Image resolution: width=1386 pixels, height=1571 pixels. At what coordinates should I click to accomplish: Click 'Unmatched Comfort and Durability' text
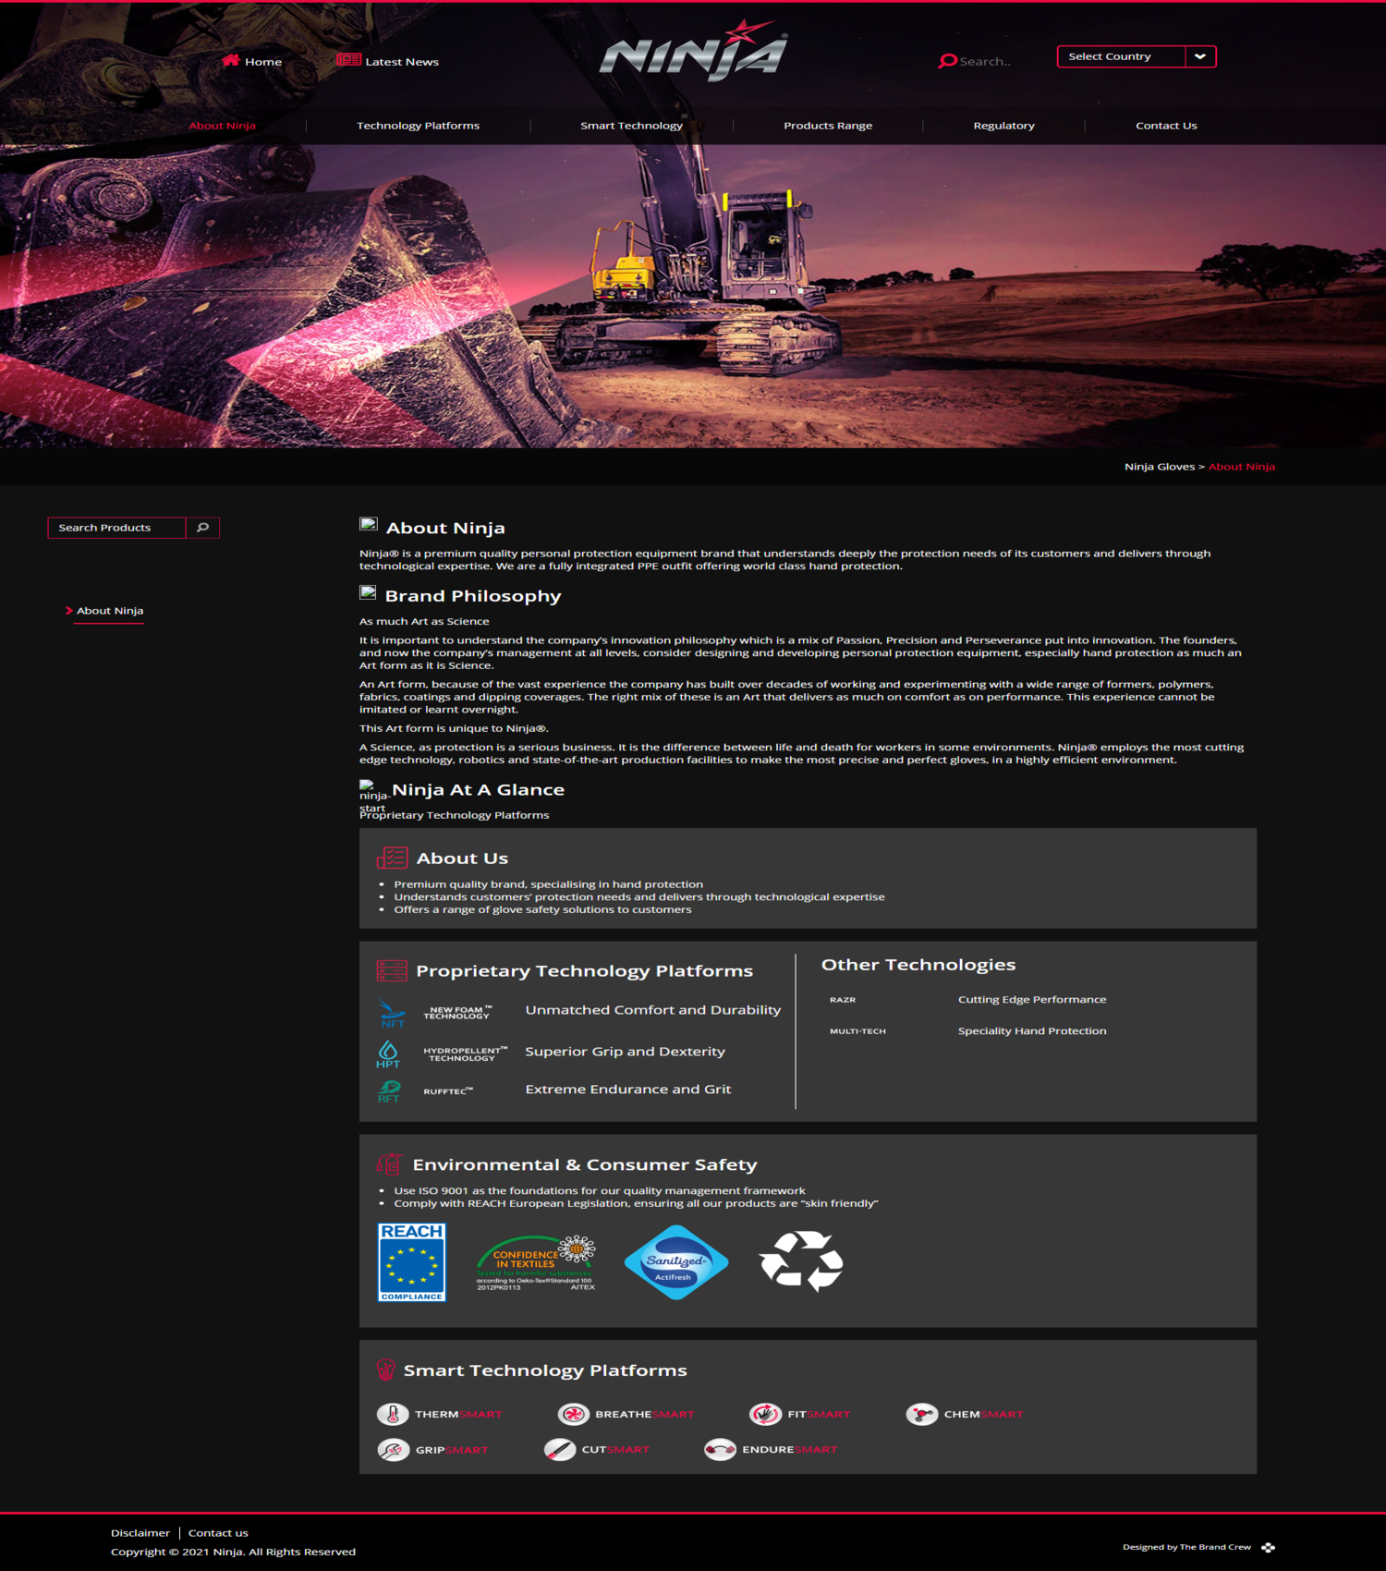click(653, 1010)
